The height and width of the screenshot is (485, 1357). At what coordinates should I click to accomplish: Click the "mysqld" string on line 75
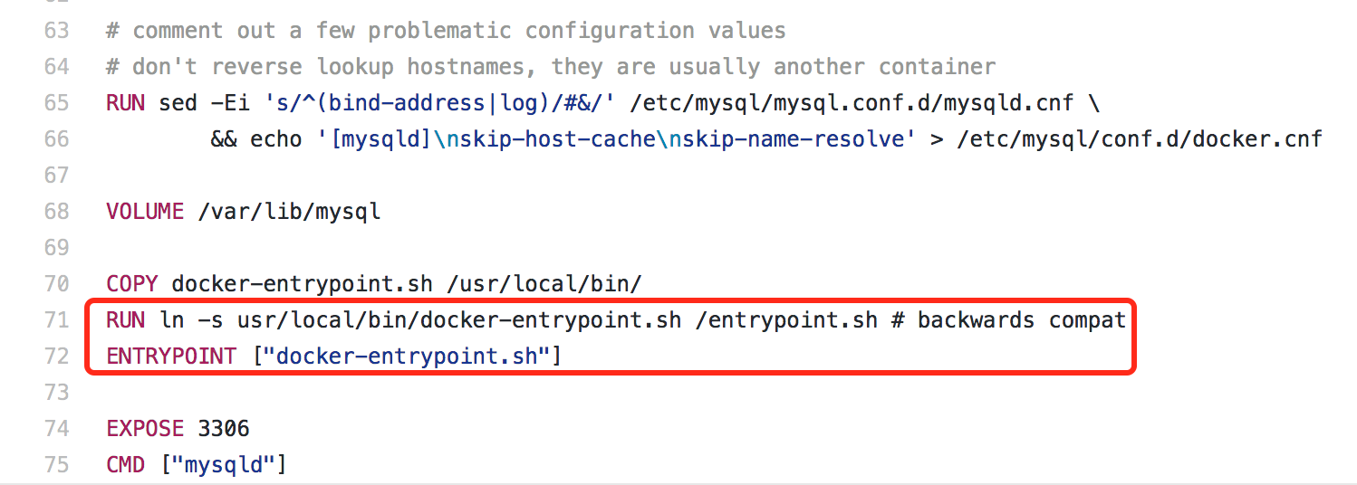pyautogui.click(x=224, y=465)
